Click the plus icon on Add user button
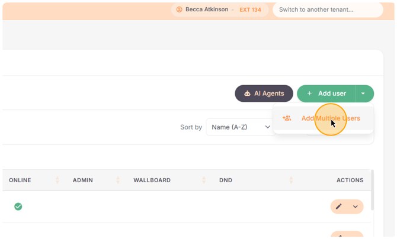Image resolution: width=397 pixels, height=239 pixels. pyautogui.click(x=309, y=93)
